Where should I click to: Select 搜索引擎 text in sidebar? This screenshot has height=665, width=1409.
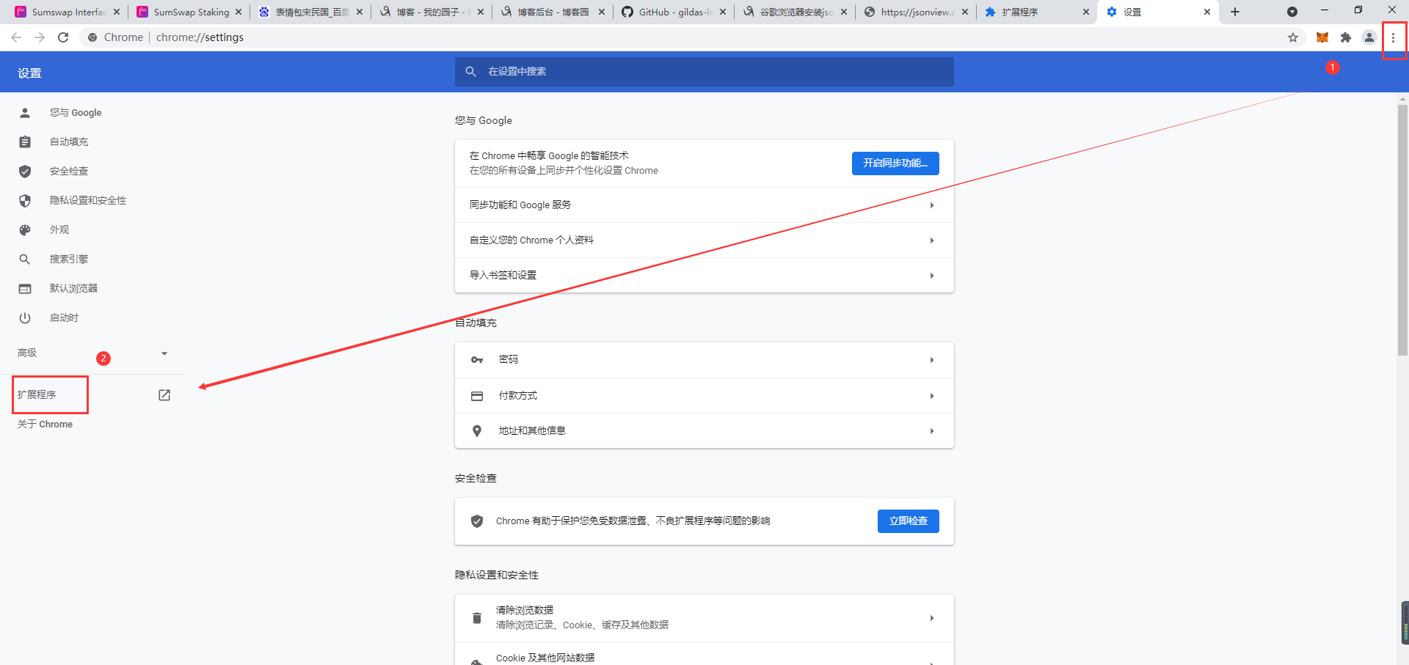pos(69,259)
